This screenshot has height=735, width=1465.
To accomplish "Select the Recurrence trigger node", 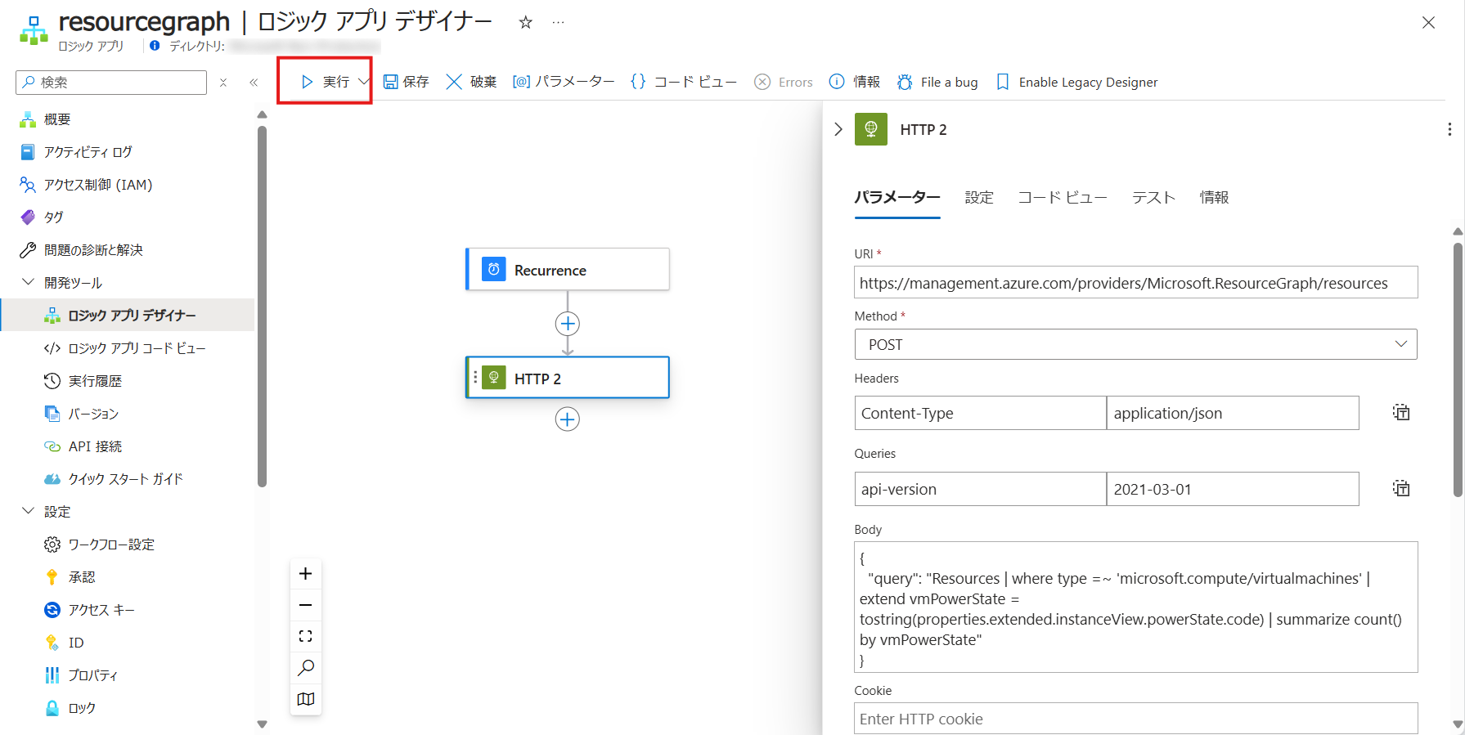I will tap(568, 270).
